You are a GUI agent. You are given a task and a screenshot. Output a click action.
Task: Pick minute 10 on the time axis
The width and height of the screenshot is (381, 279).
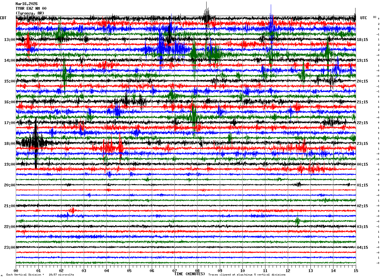[242, 270]
